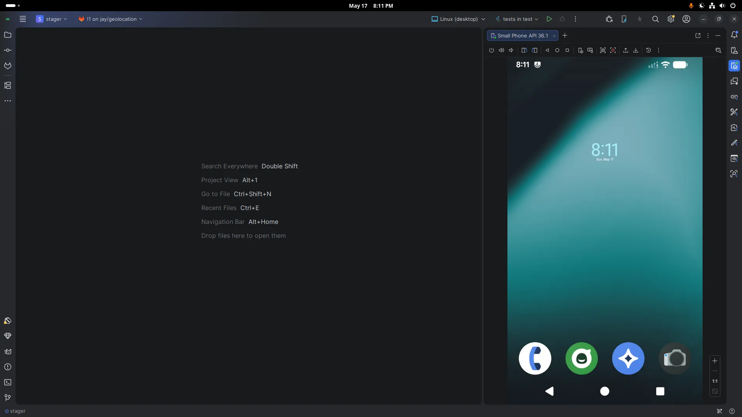
Task: Open the Linux (desktop) device selector
Action: [x=458, y=19]
